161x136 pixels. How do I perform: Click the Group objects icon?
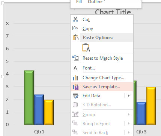75,115
